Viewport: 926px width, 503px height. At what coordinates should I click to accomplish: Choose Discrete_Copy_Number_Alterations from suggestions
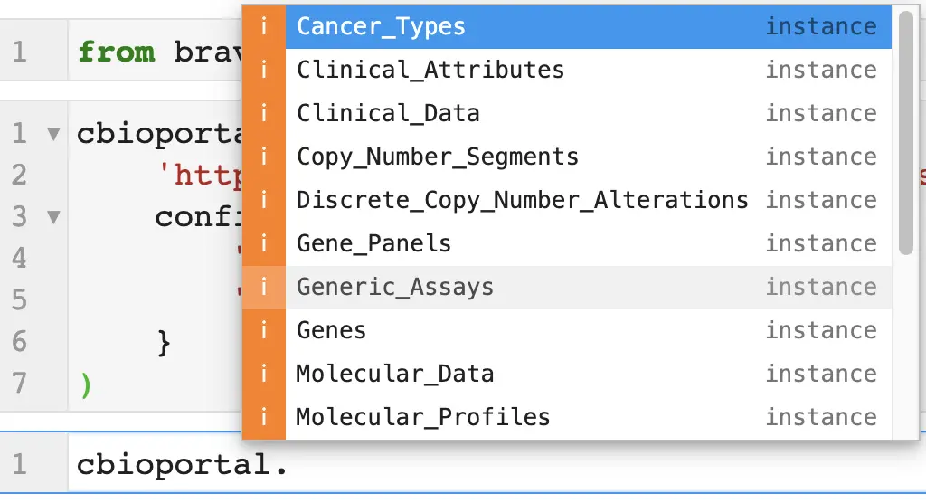[x=522, y=200]
